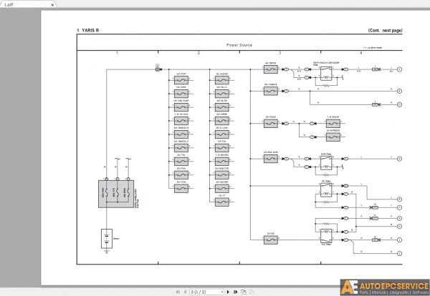Click the go-back view icon after last-page arrow
Screen dimensions: 430x296
(244, 292)
